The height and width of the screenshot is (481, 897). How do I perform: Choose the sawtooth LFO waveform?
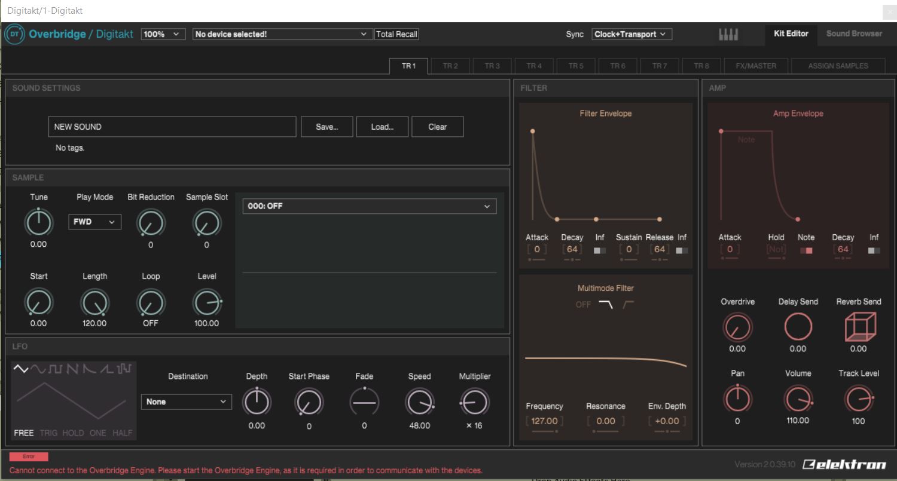click(x=72, y=369)
